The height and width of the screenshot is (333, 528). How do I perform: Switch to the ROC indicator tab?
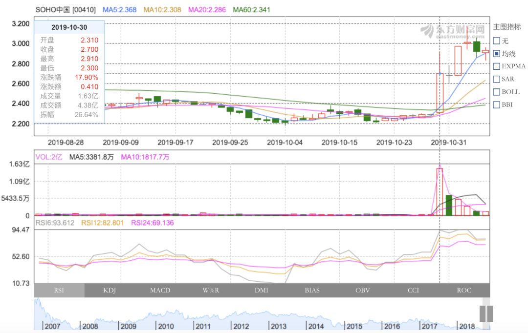tap(464, 291)
